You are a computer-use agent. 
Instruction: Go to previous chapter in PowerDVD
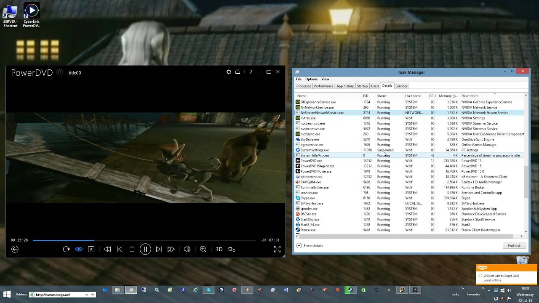tap(120, 249)
